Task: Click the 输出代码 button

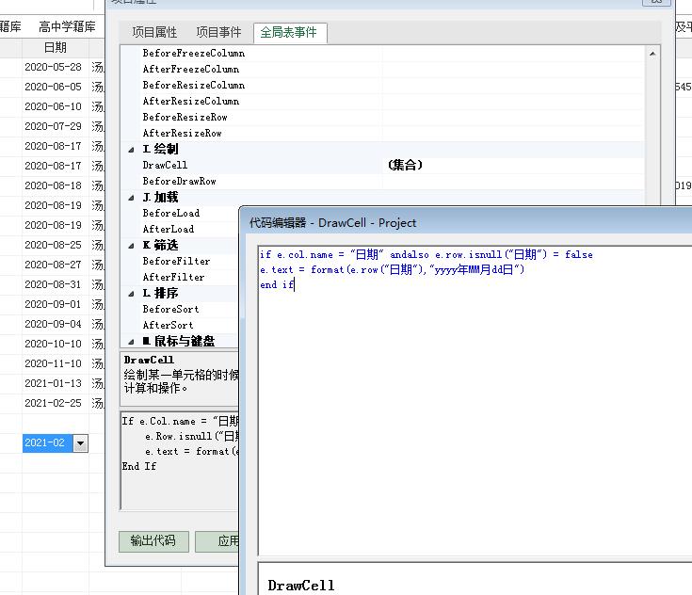Action: tap(153, 541)
